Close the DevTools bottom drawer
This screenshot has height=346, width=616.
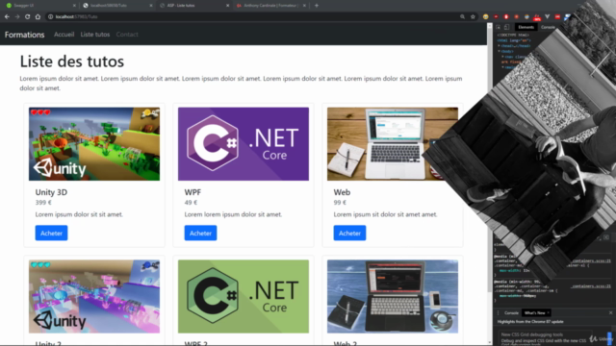(610, 312)
